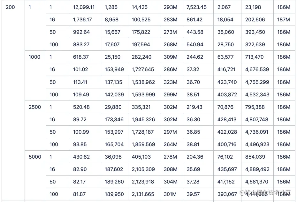Select cell with 204.36
The height and width of the screenshot is (202, 297).
coord(195,157)
